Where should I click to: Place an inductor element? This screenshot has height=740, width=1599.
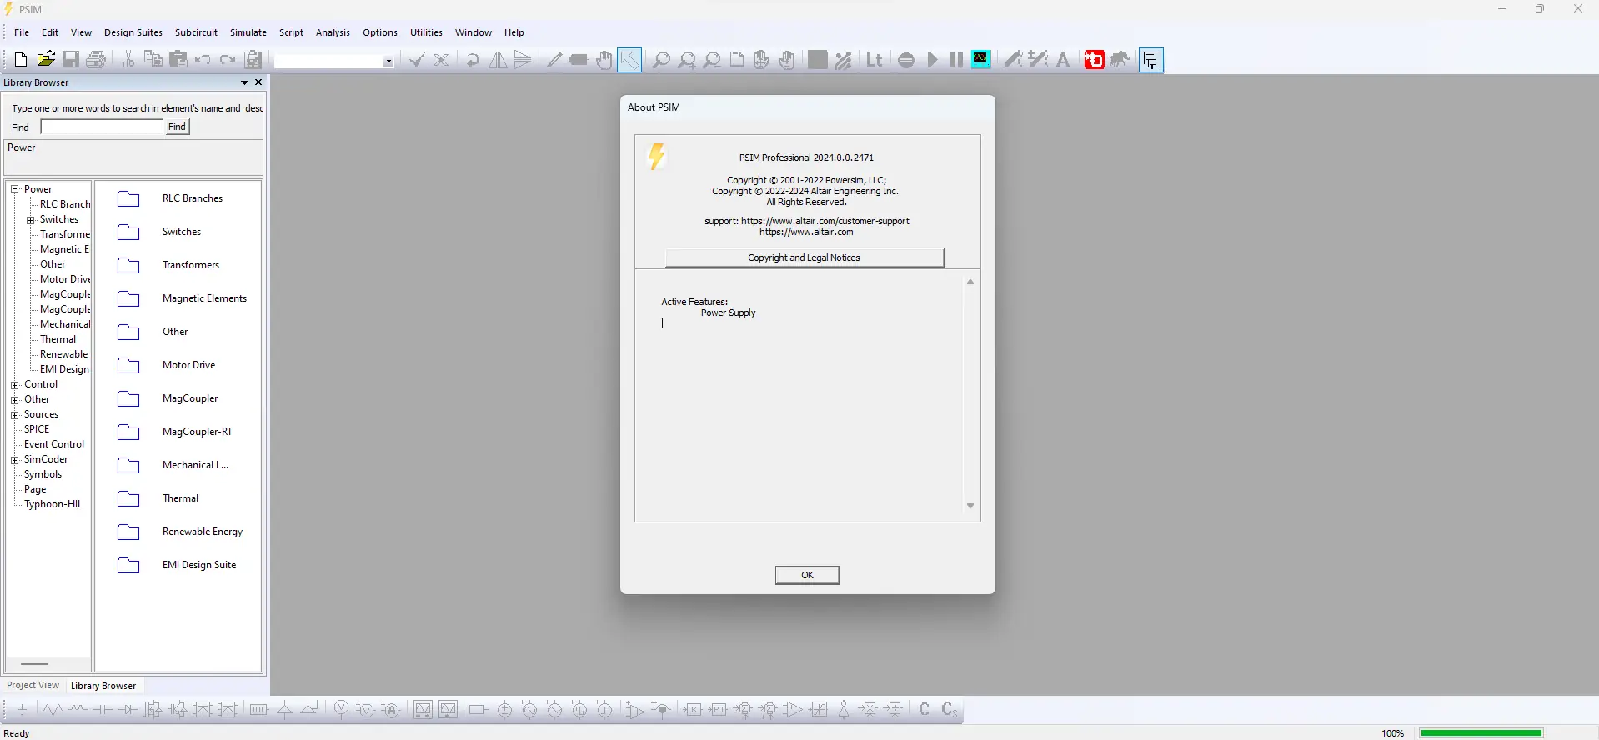tap(78, 710)
